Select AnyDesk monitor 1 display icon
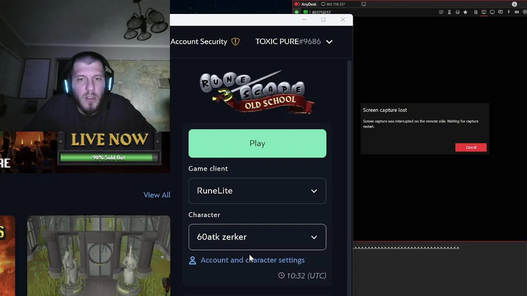The image size is (527, 296). point(484,12)
